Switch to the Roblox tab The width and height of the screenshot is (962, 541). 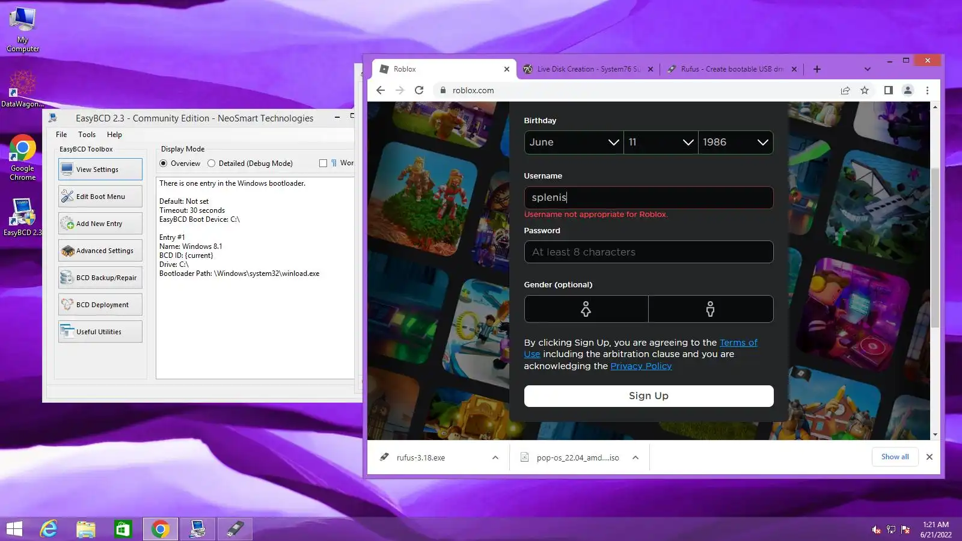tap(444, 69)
